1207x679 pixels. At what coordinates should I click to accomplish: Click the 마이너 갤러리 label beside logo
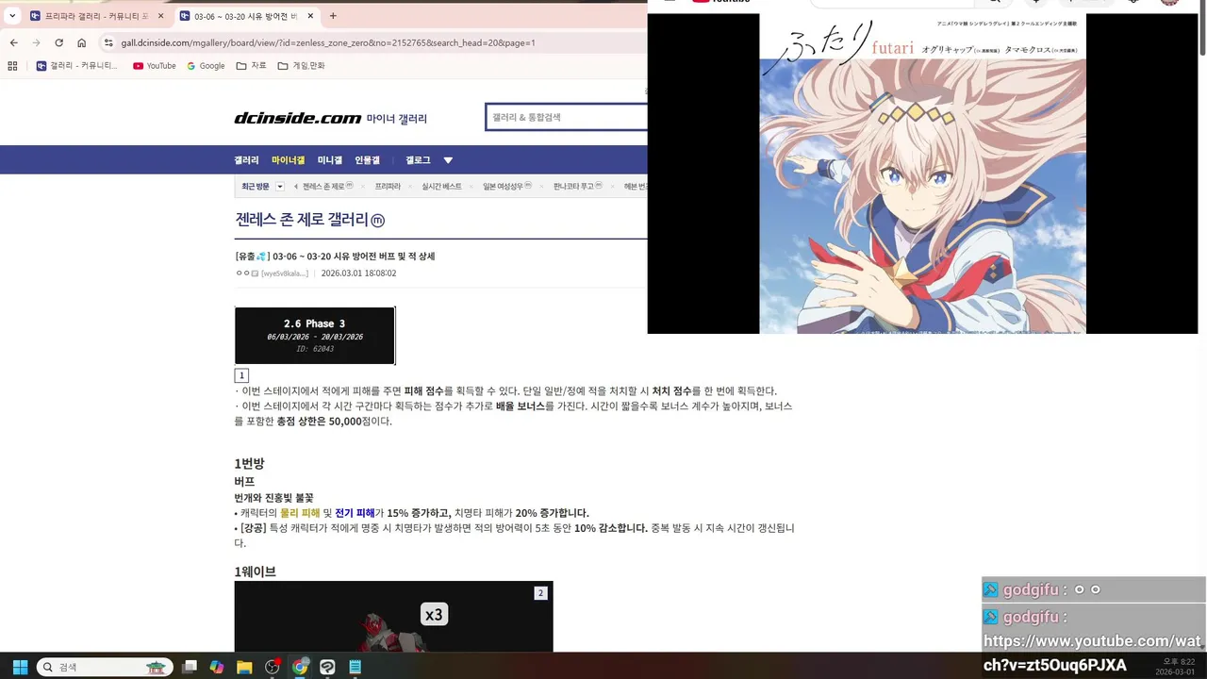pyautogui.click(x=397, y=119)
